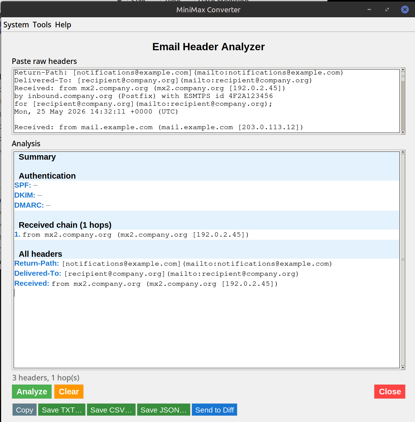The height and width of the screenshot is (422, 415).
Task: Close window with title bar X icon
Action: 405,9
